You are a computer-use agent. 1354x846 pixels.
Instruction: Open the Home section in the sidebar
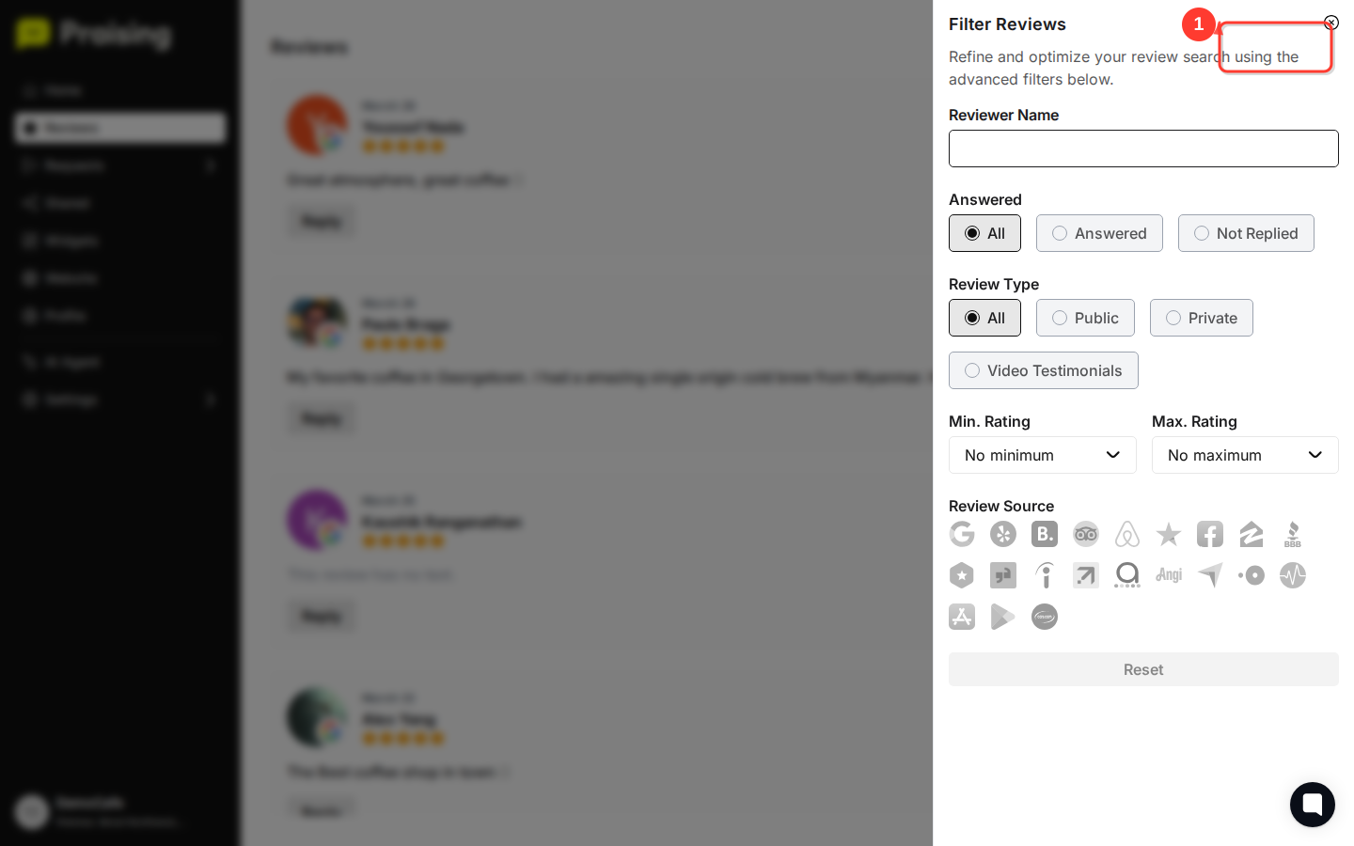119,90
